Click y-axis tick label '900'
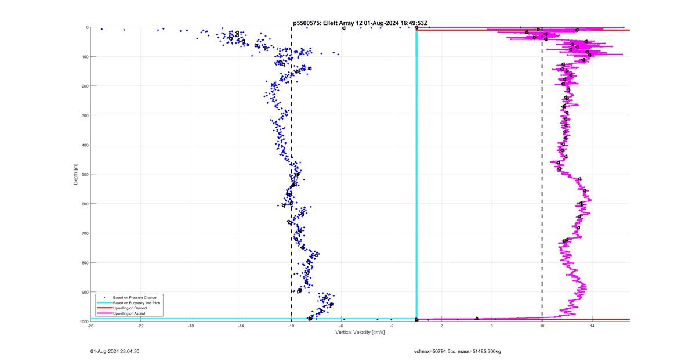Screen dimensions: 696x361 (x=84, y=292)
